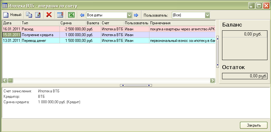Image resolution: width=271 pixels, height=132 pixels.
Task: Click the Кредитор value ВТБ
Action: (x=42, y=97)
